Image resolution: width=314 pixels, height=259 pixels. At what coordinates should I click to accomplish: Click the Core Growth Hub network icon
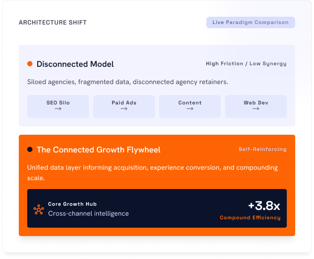coord(39,209)
